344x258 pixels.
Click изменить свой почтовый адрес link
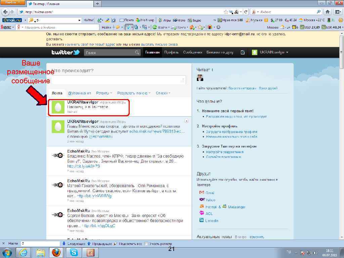(90, 44)
